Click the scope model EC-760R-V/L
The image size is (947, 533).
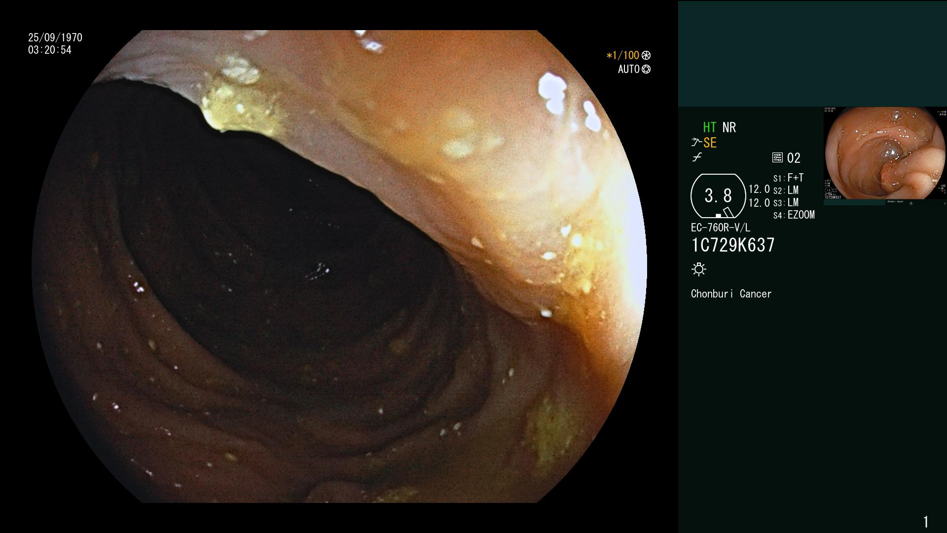(721, 228)
